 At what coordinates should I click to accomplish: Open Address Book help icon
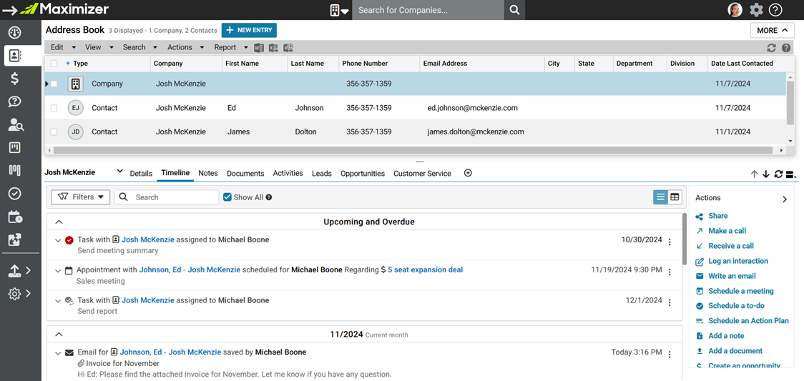coord(786,48)
